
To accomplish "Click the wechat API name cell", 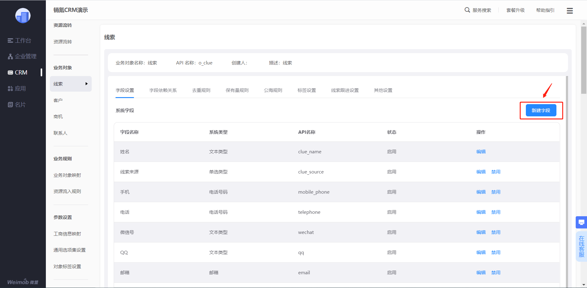I will pos(306,232).
